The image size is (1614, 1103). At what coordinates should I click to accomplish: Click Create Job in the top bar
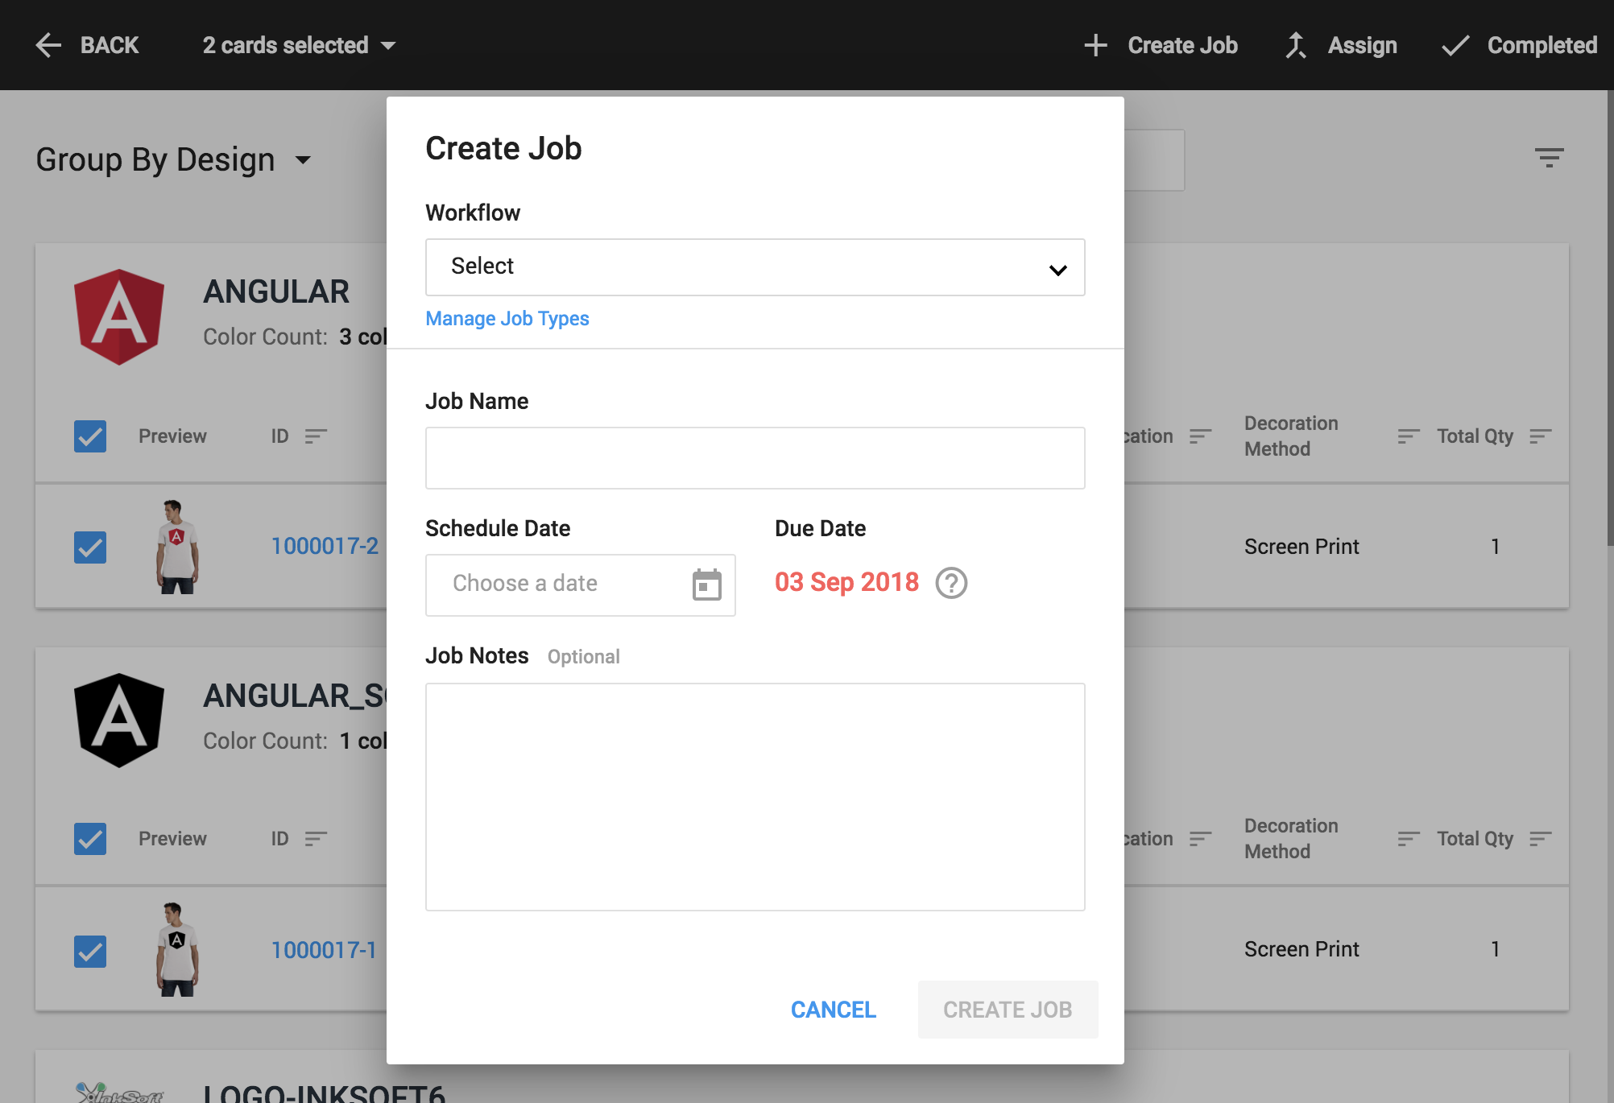tap(1161, 45)
